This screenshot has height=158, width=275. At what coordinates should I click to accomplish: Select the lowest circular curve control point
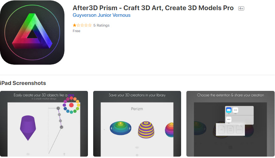(61, 127)
